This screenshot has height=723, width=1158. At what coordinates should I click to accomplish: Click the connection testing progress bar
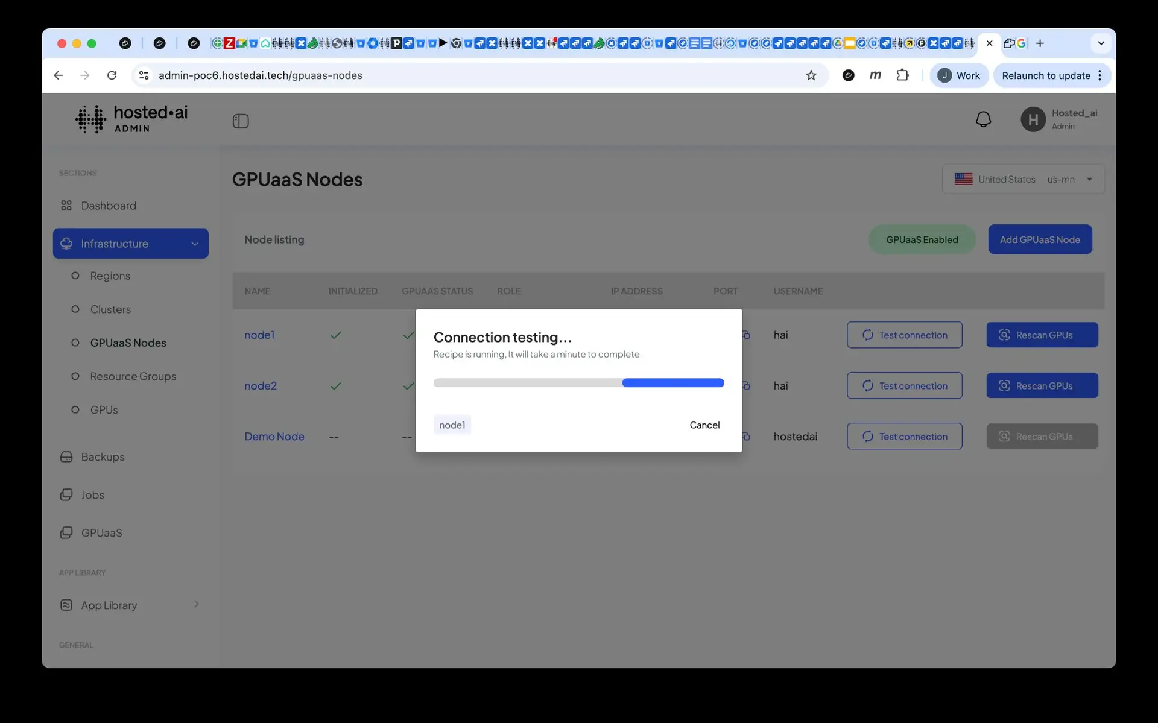[578, 382]
